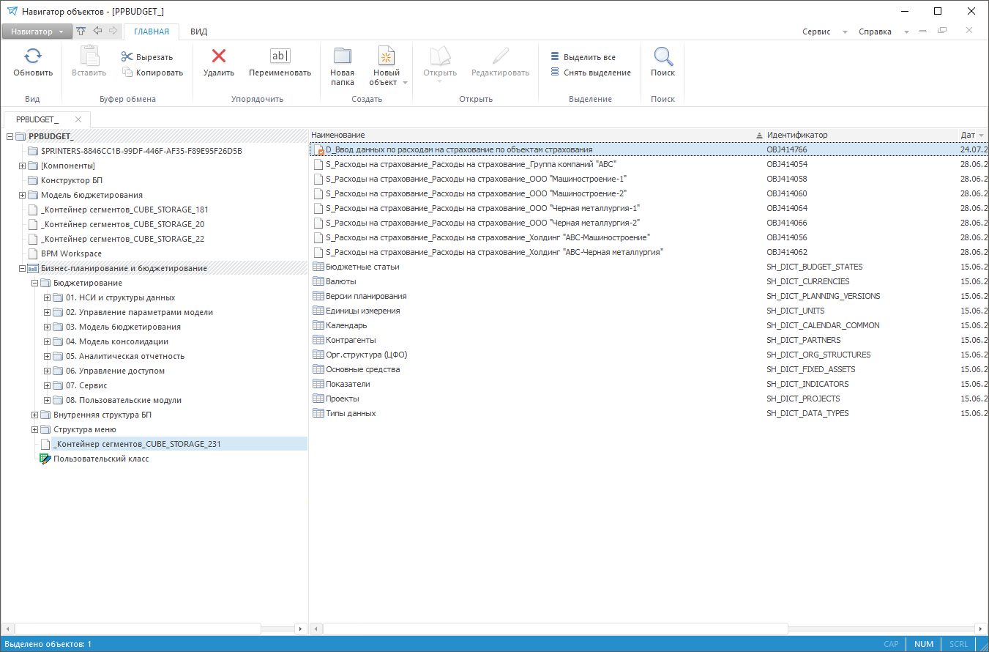This screenshot has width=989, height=652.
Task: Expand the '01. НСИ и структуры данных' folder
Action: click(x=47, y=297)
